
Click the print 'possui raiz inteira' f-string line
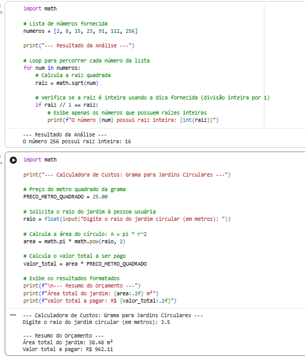133,120
